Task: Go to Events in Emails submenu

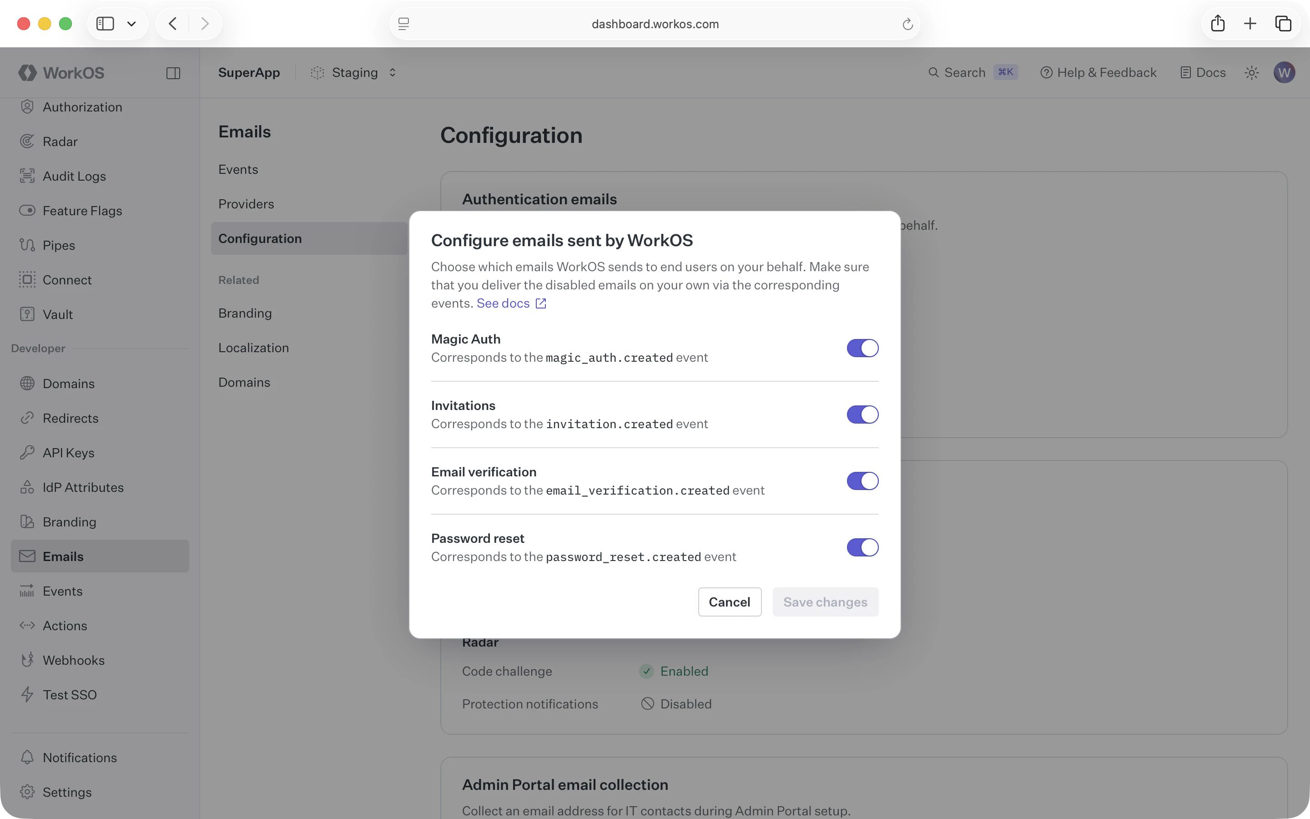Action: 238,170
